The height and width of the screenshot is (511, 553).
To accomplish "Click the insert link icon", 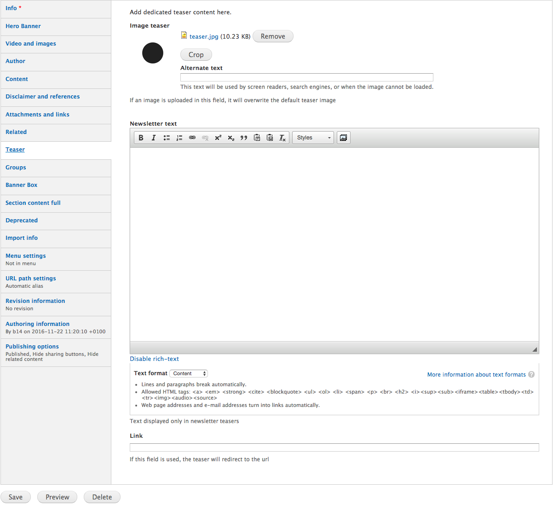I will [x=192, y=138].
